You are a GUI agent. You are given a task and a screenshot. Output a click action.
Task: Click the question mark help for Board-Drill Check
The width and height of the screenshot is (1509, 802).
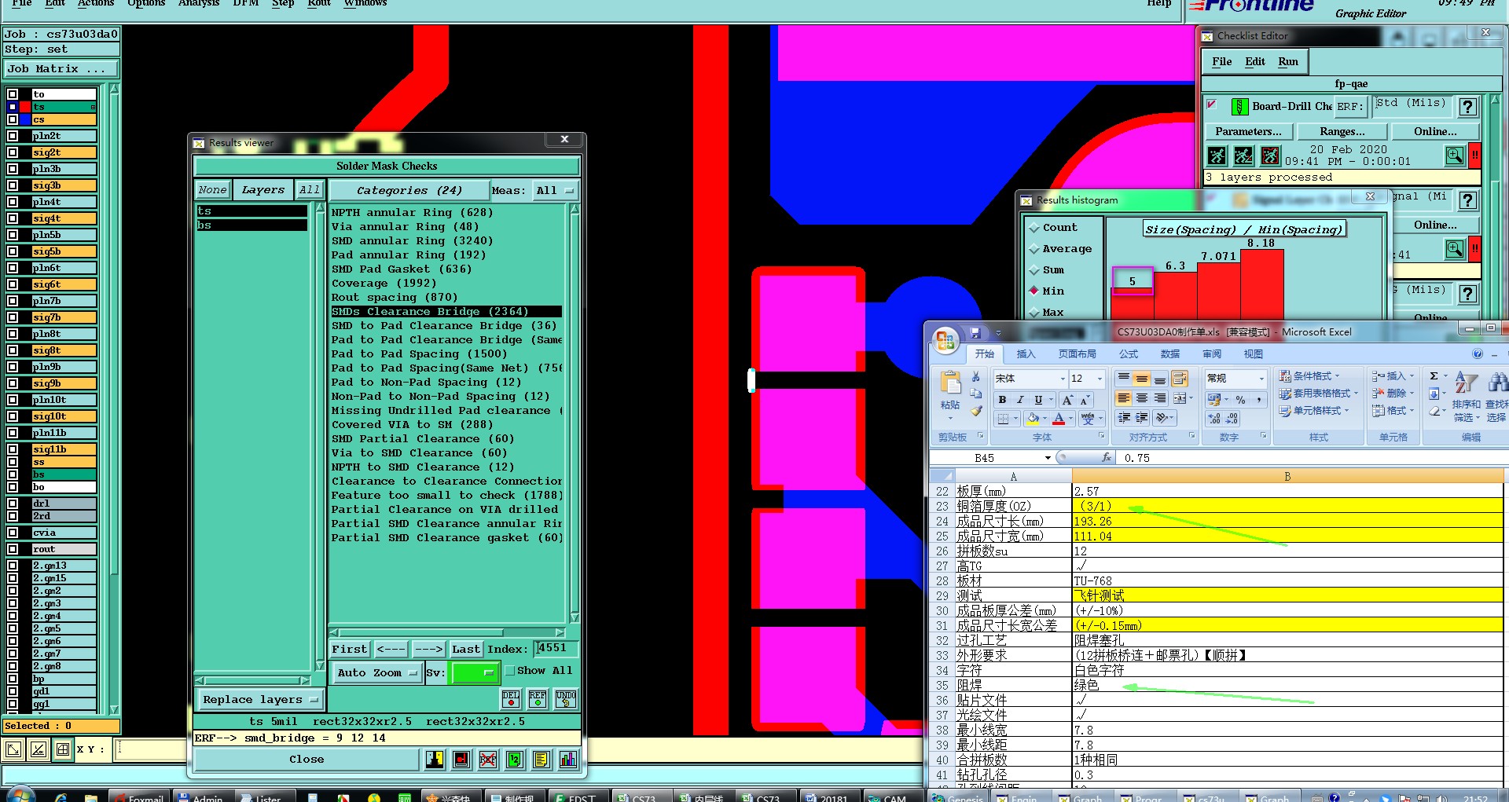point(1467,107)
